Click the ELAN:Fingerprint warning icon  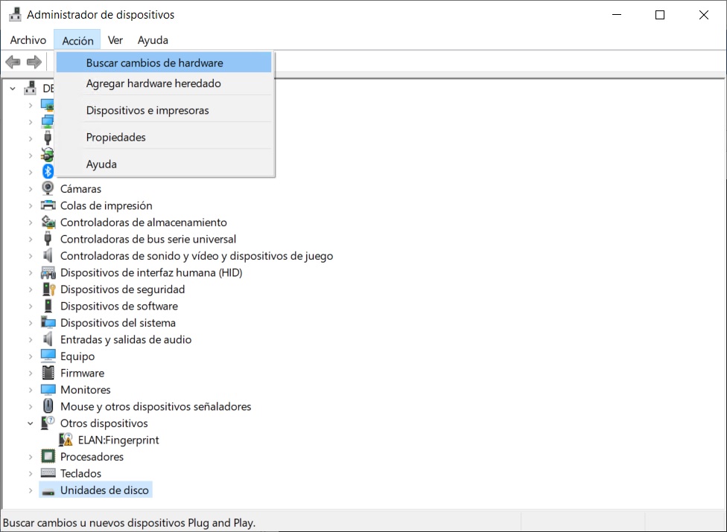pyautogui.click(x=66, y=440)
